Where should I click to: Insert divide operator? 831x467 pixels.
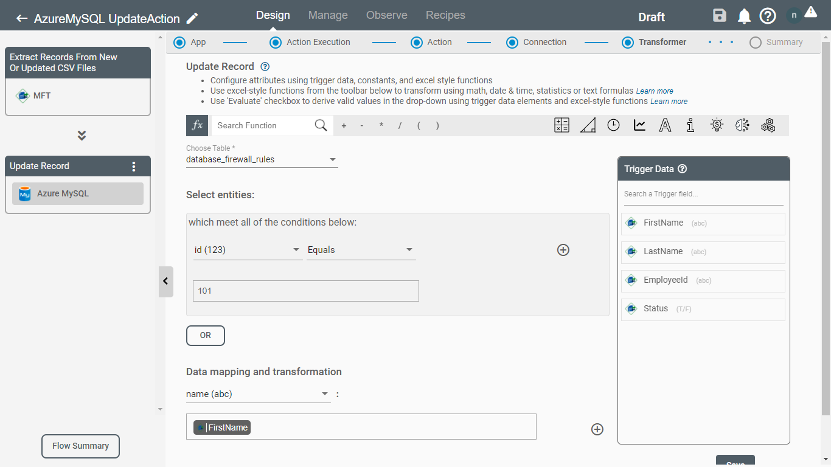click(x=400, y=126)
